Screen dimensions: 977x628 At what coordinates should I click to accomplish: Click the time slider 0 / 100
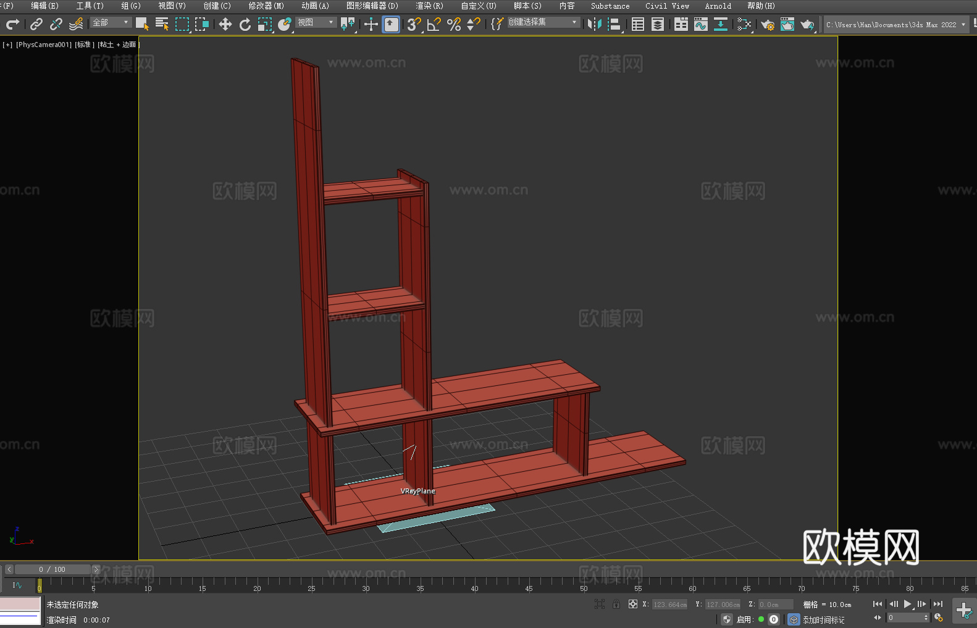[52, 569]
